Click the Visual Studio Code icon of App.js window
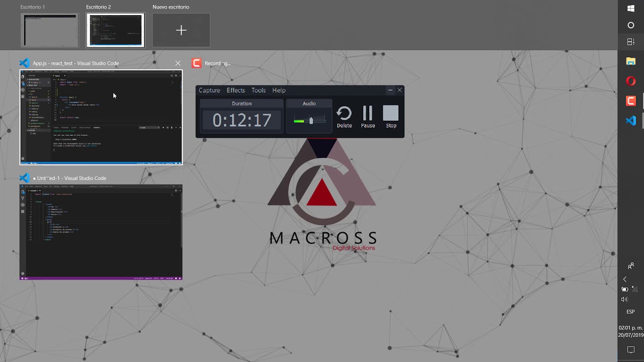 coord(24,63)
